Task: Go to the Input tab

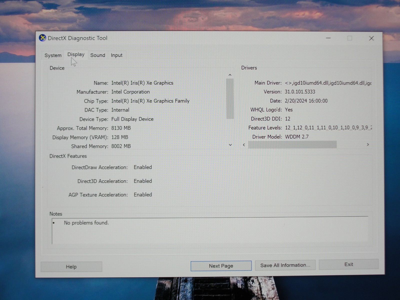Action: (117, 55)
